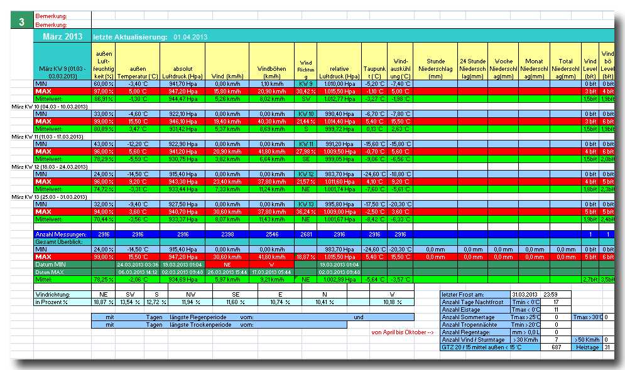Click the '1.002,99 Hpa' cell
This screenshot has width=625, height=370.
pyautogui.click(x=339, y=280)
